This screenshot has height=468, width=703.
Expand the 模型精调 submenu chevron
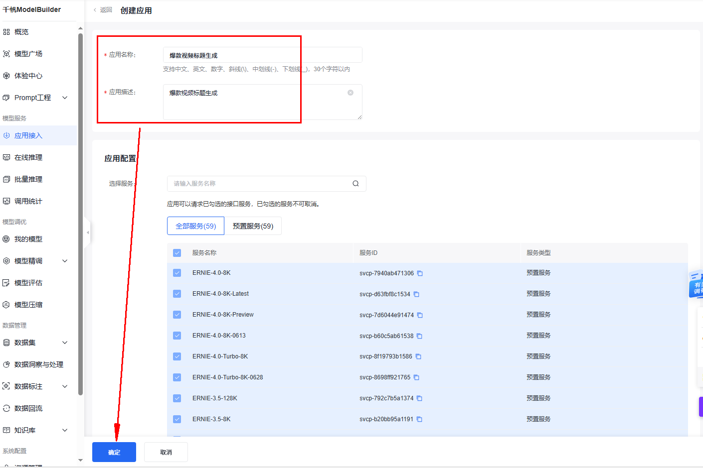(65, 261)
